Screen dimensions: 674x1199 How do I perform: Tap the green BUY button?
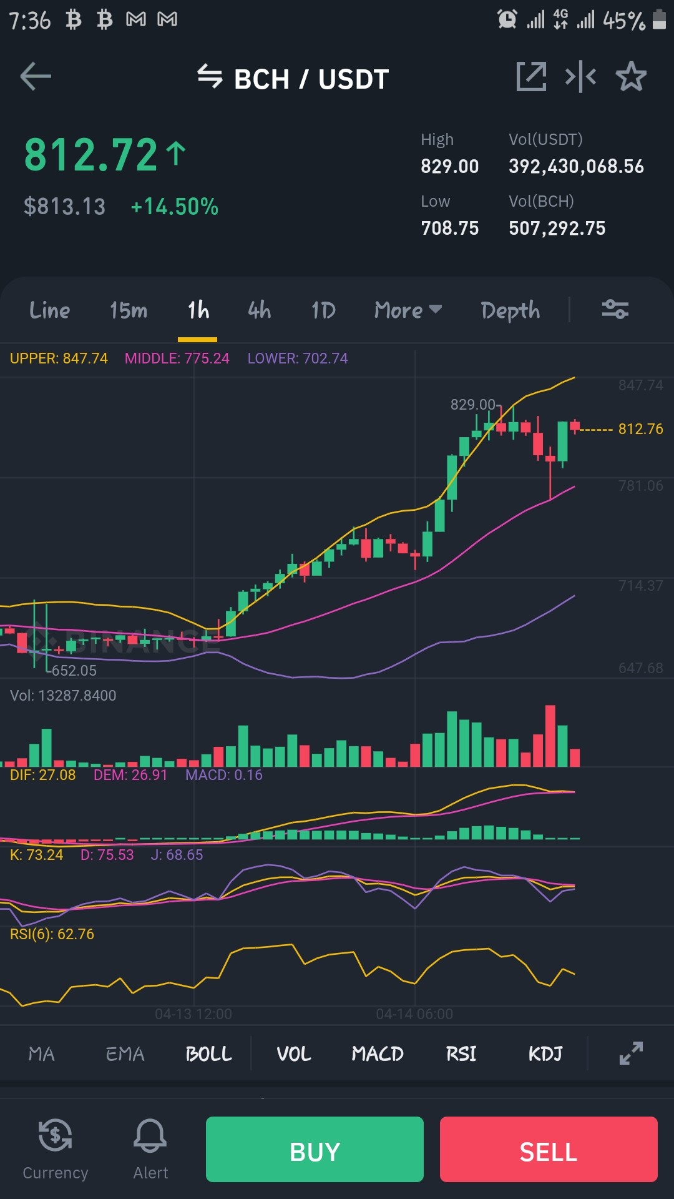click(315, 1149)
